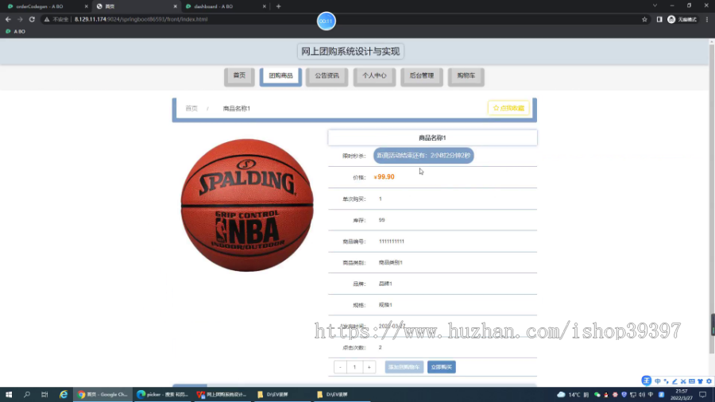Click the price ¥99.90
Screen dimensions: 715x402
[x=384, y=177]
